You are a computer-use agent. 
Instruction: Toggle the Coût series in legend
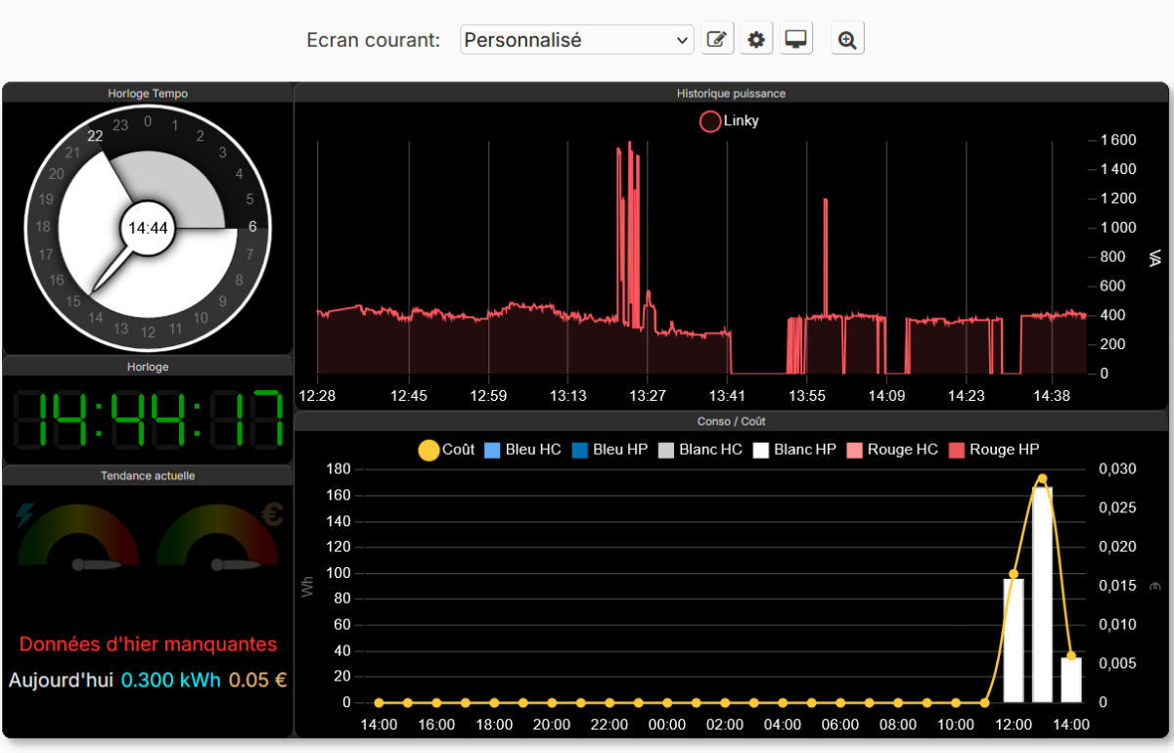(x=447, y=450)
